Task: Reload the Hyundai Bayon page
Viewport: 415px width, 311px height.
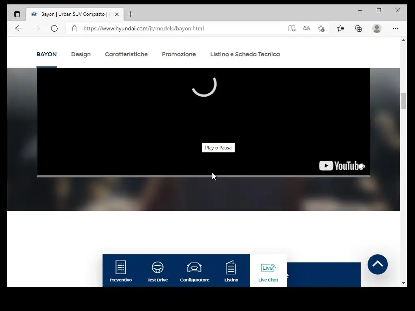Action: click(54, 28)
